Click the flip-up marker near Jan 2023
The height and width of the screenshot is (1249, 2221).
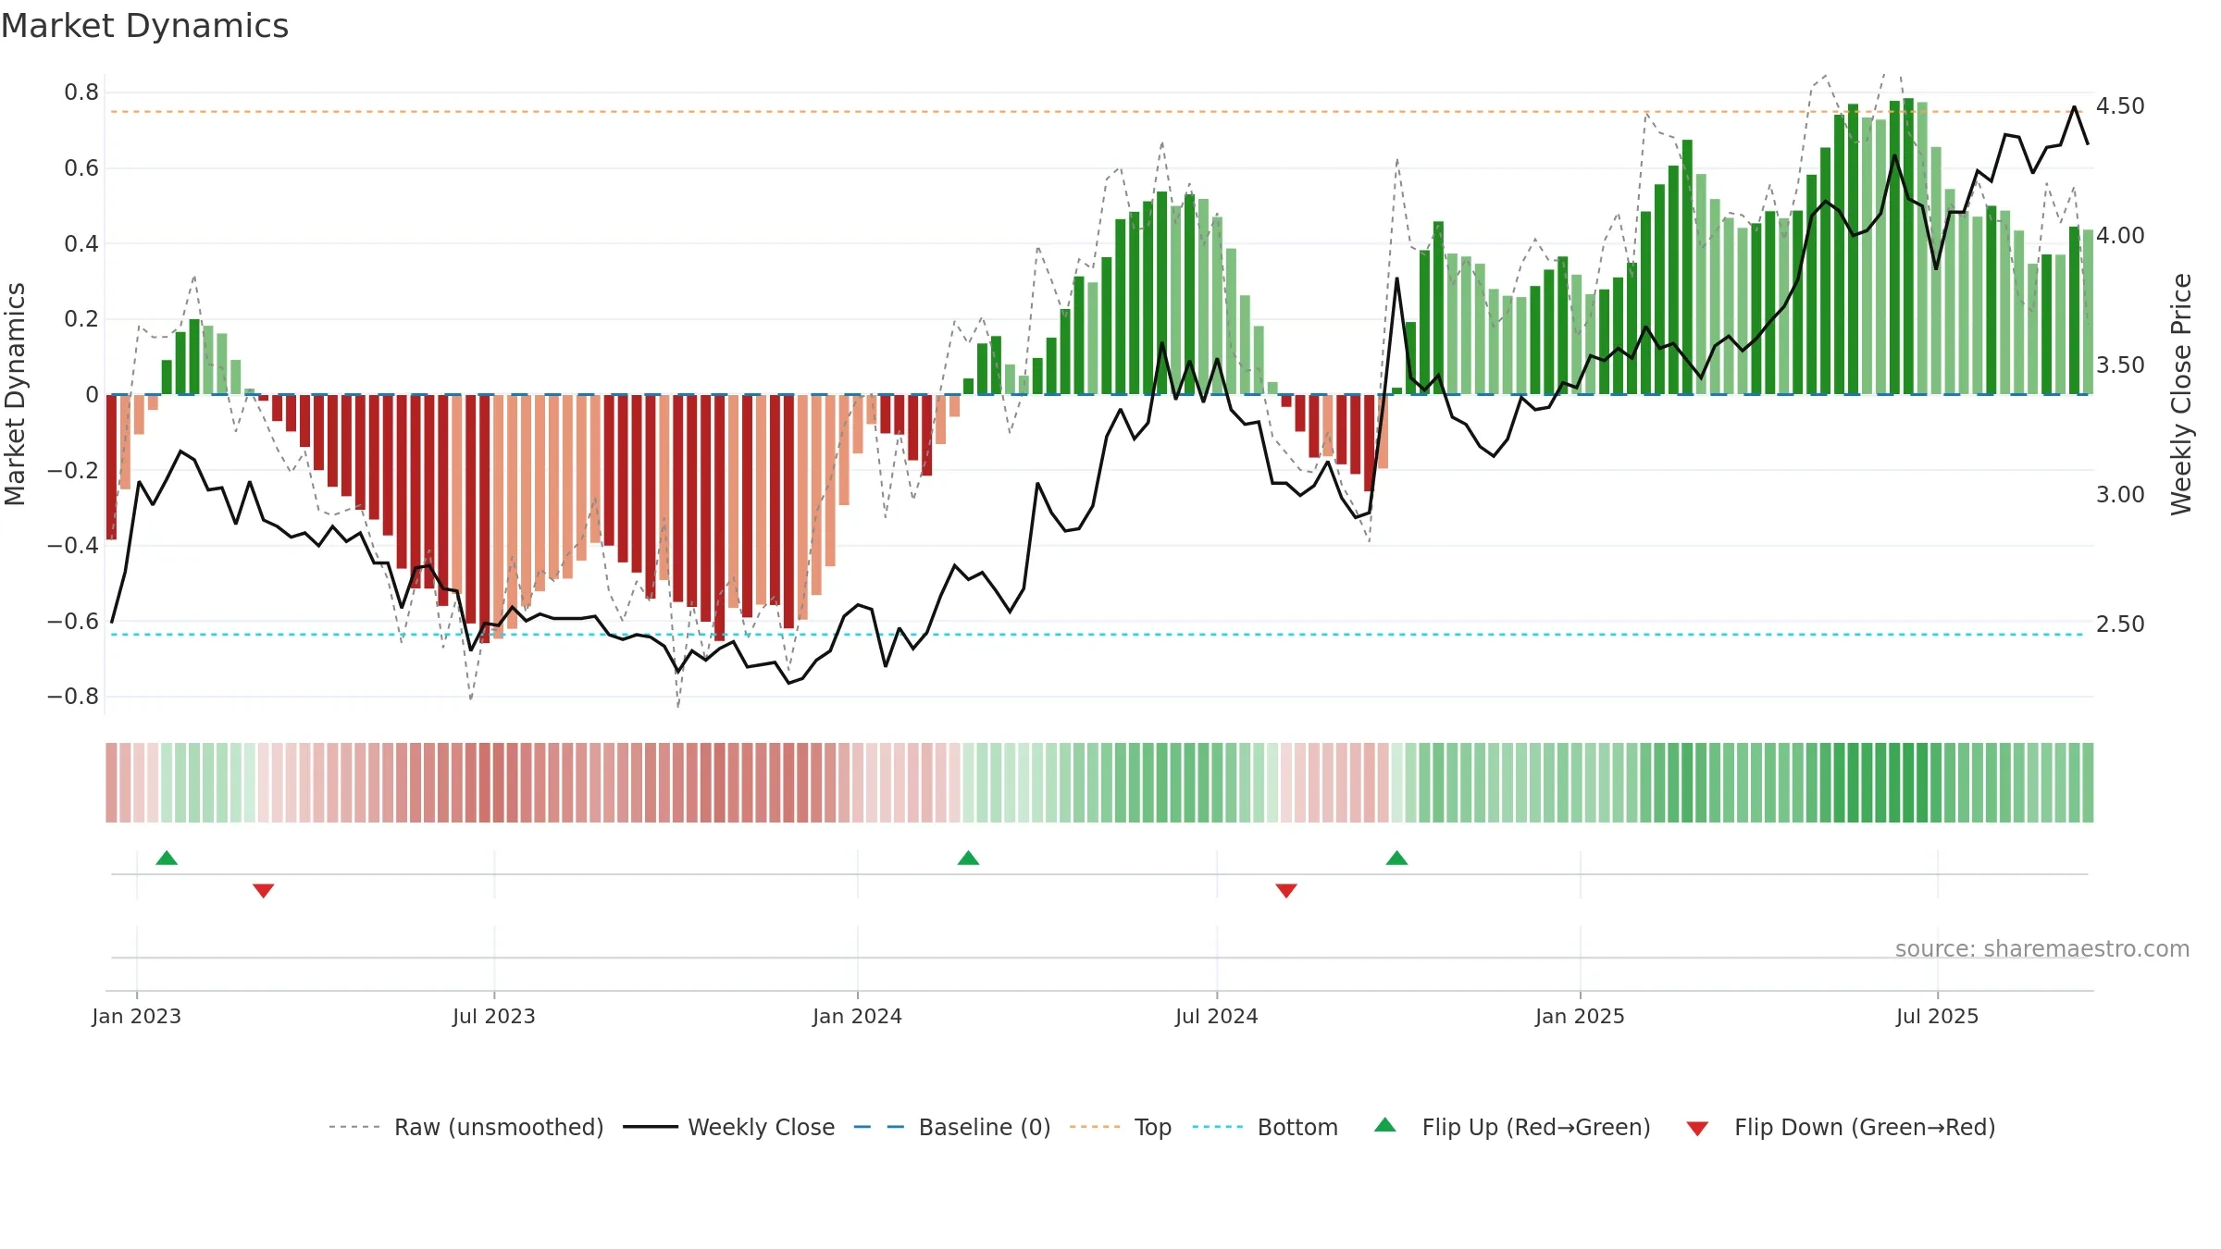click(167, 858)
